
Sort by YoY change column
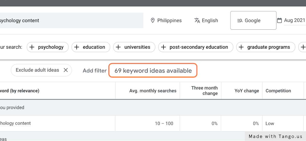247,91
